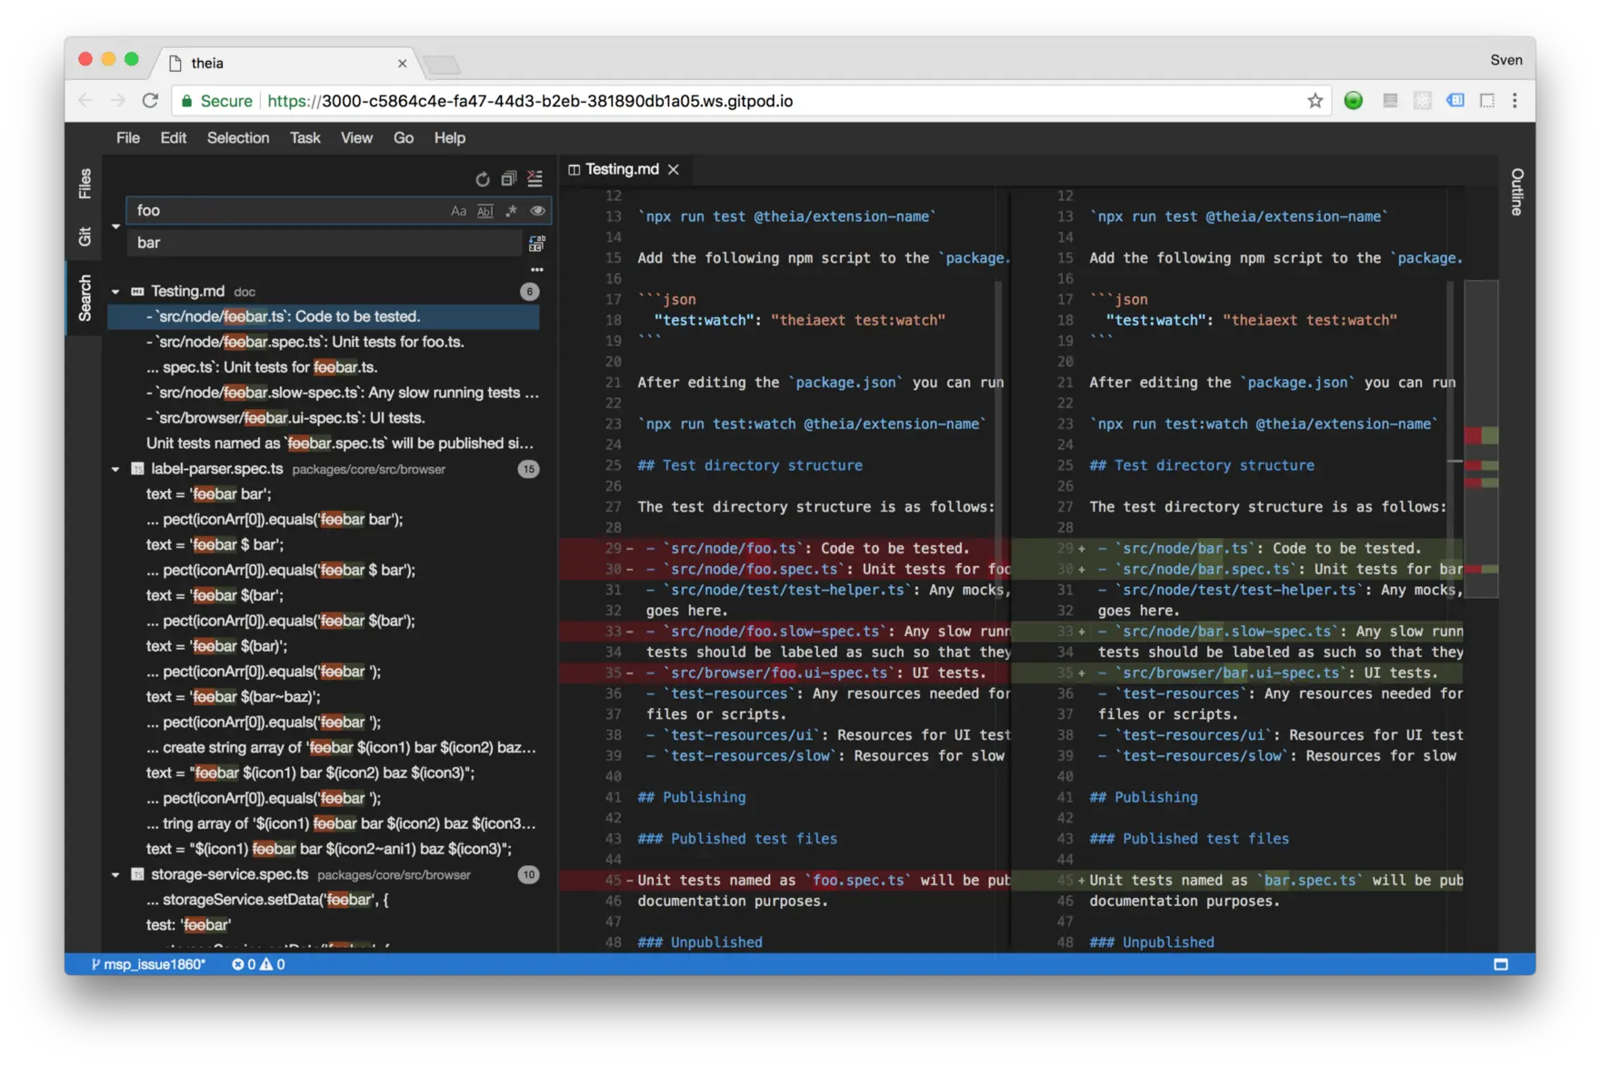Click the green circle browser extension icon
Screen dimensions: 1600x1067
pos(1354,101)
